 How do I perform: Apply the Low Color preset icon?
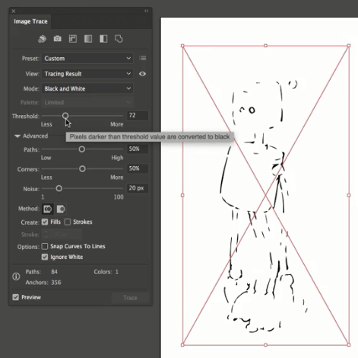pos(73,39)
